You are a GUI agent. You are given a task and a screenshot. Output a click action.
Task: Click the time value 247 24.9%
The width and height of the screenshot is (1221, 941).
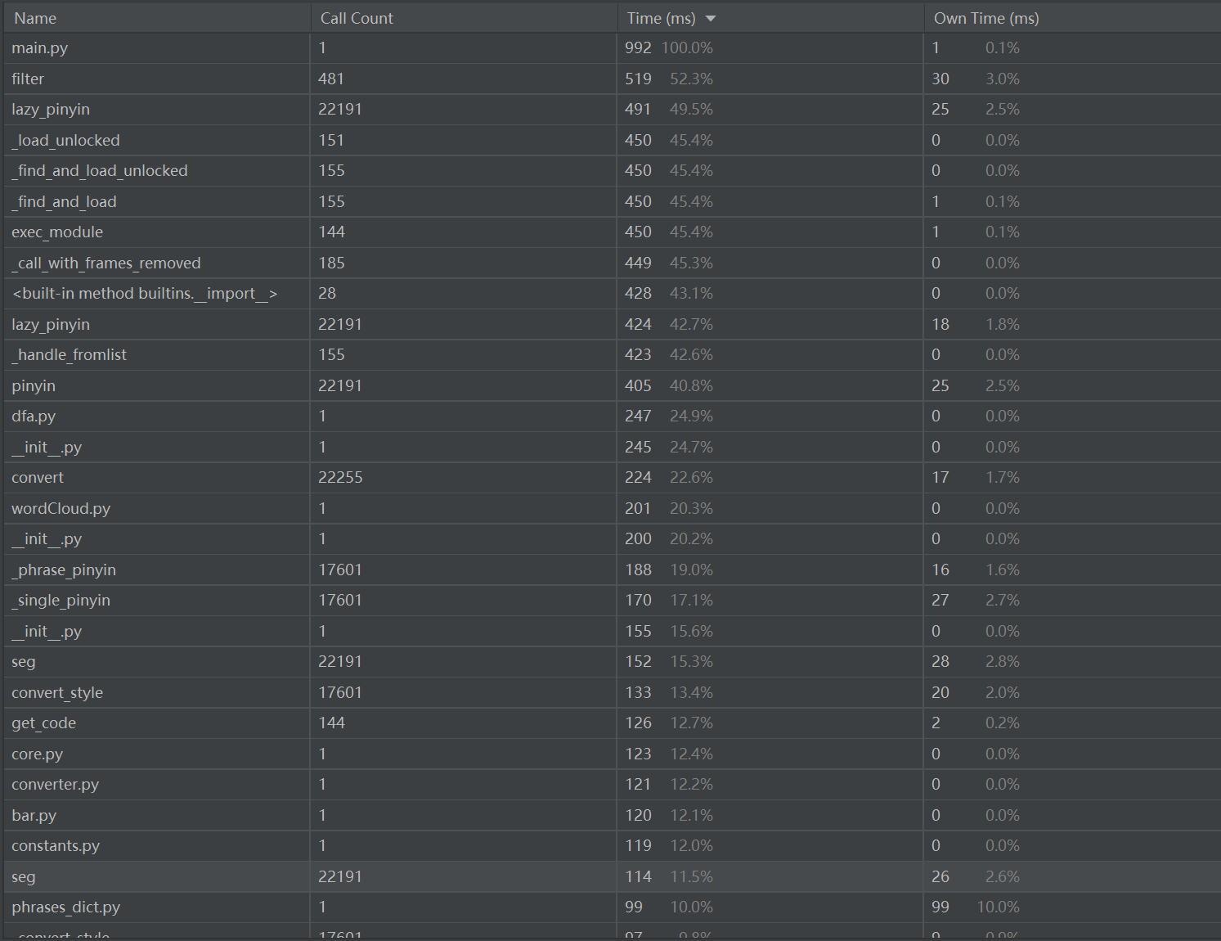(669, 416)
